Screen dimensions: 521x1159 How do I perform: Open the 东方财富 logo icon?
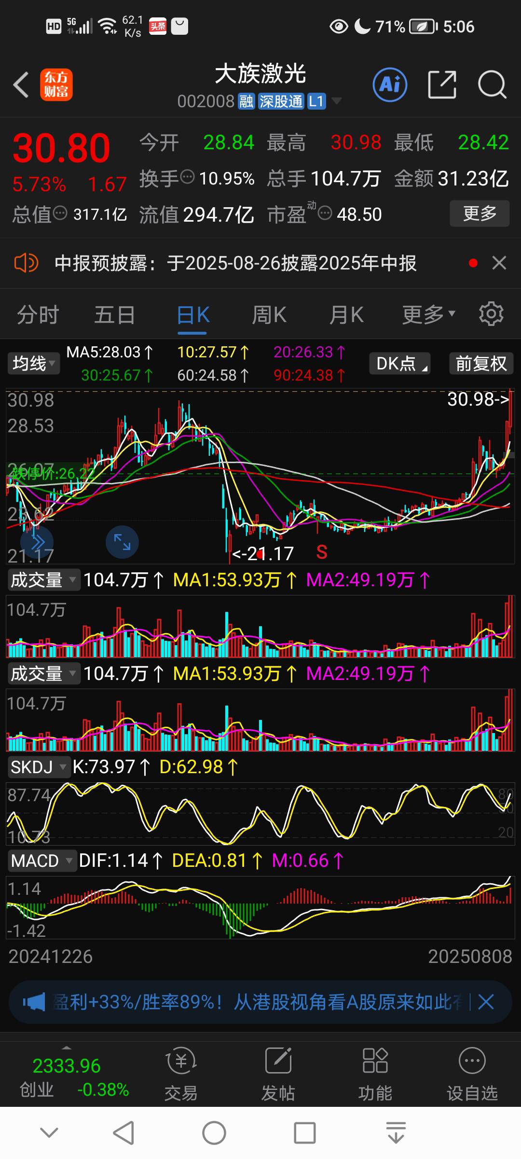[x=56, y=85]
